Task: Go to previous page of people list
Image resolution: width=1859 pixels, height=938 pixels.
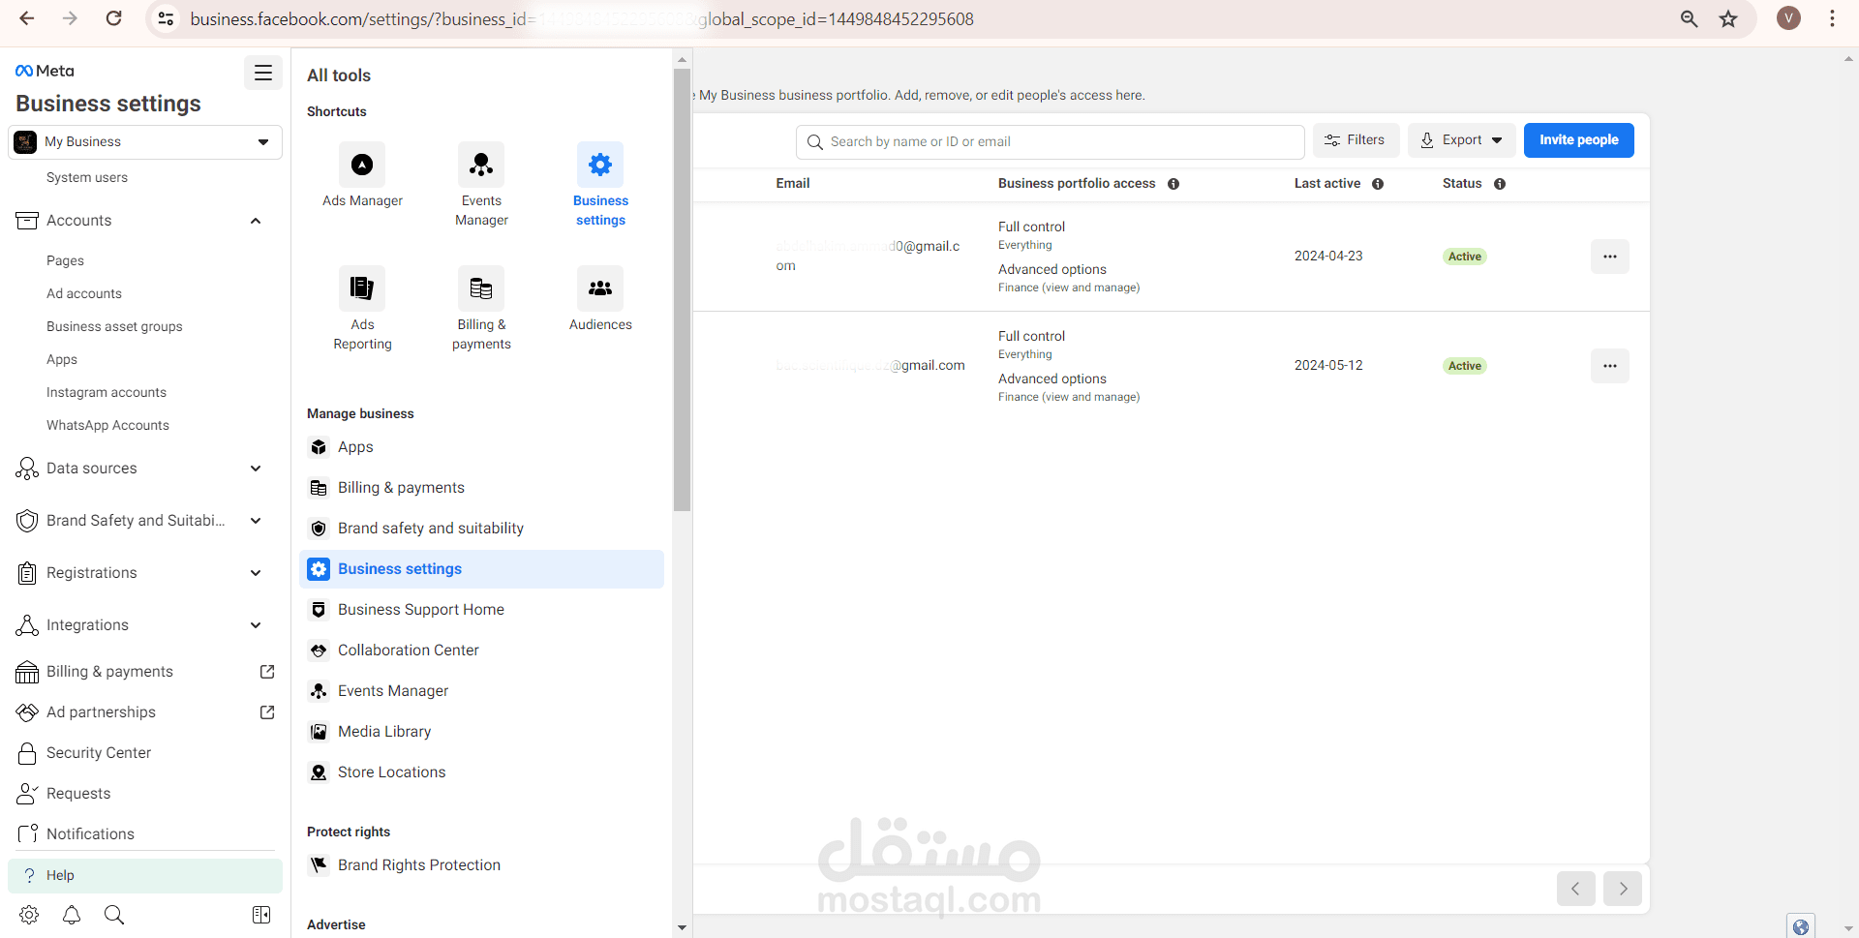Action: 1575,889
